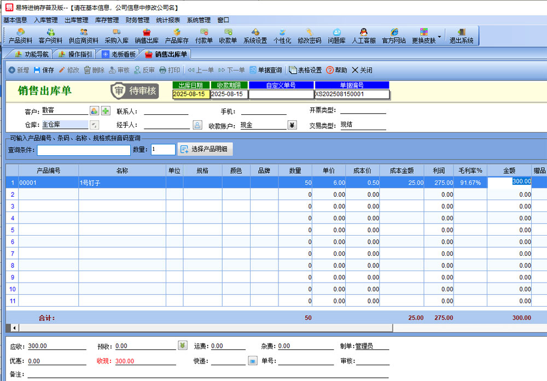This screenshot has width=547, height=381.
Task: Click the 收款期限 date field
Action: [x=229, y=94]
